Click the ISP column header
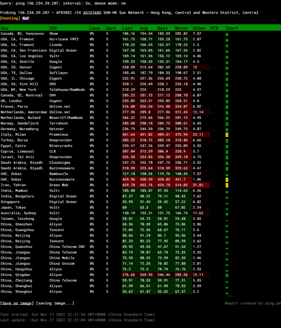This screenshot has width=281, height=328. pyautogui.click(x=53, y=28)
